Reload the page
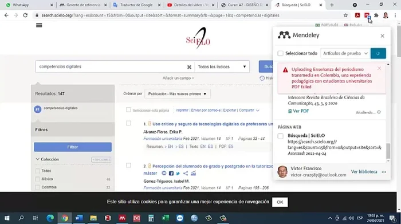 click(25, 15)
